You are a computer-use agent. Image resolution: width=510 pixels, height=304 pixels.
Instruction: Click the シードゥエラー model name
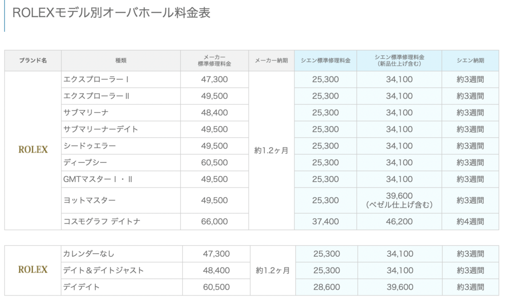coord(90,146)
